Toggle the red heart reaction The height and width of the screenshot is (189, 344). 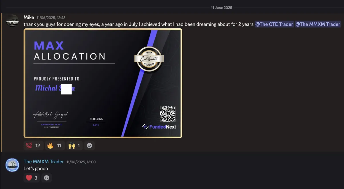[x=32, y=178]
